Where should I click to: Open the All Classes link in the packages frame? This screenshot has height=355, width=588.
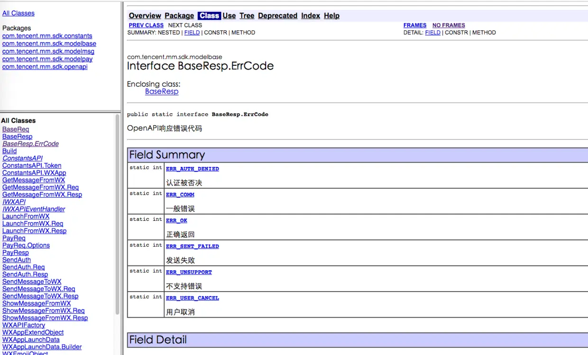coord(18,13)
